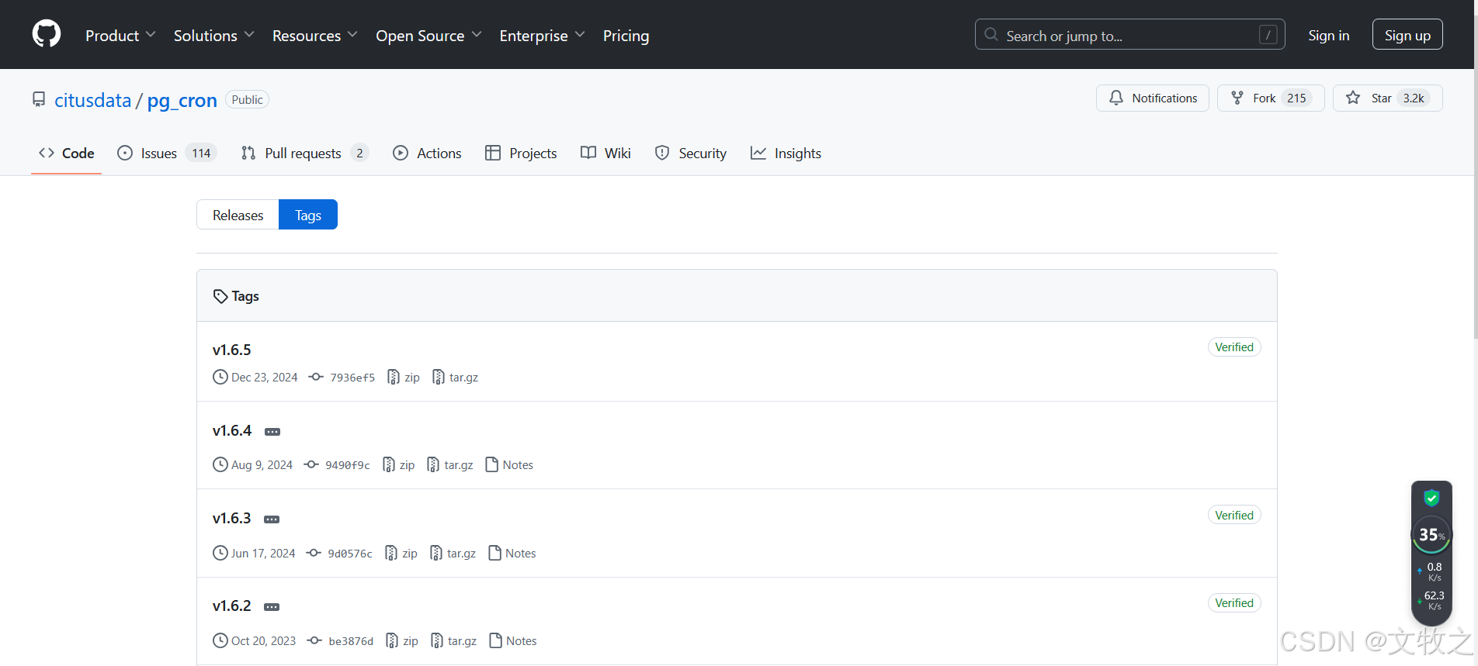Click the Jun 17, 2024 date text
Image resolution: width=1478 pixels, height=666 pixels.
click(263, 554)
